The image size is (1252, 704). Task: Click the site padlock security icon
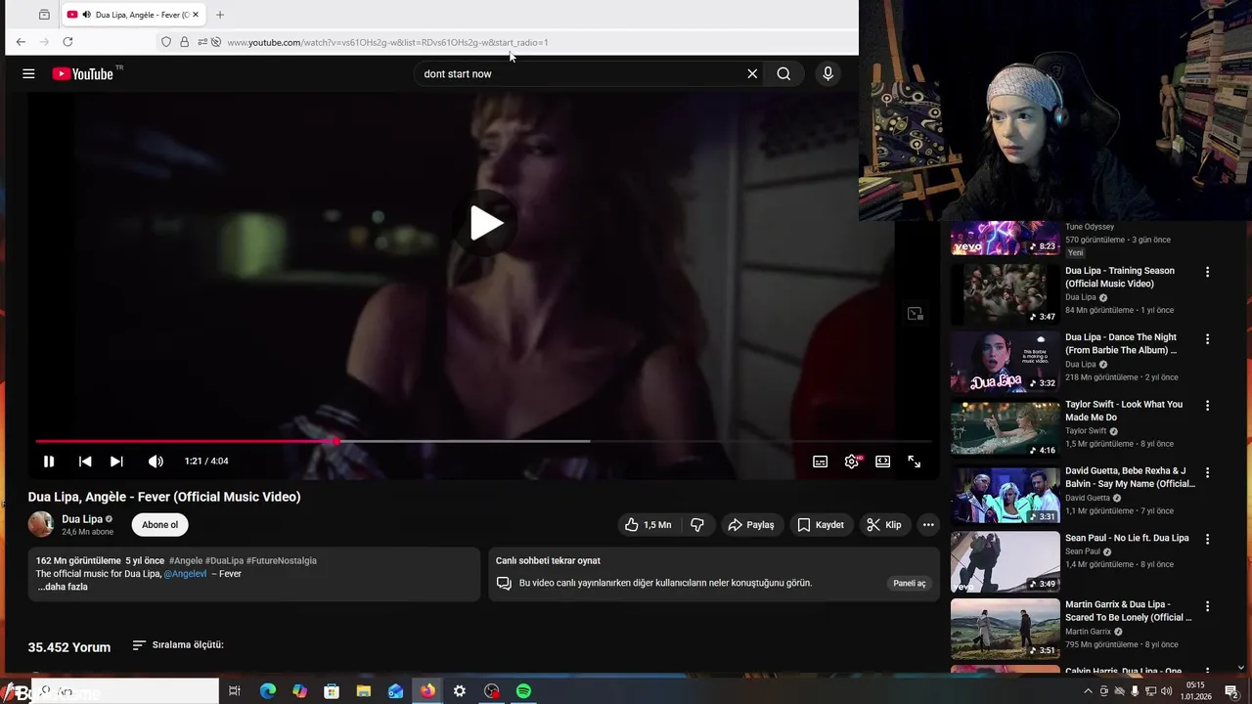(184, 42)
